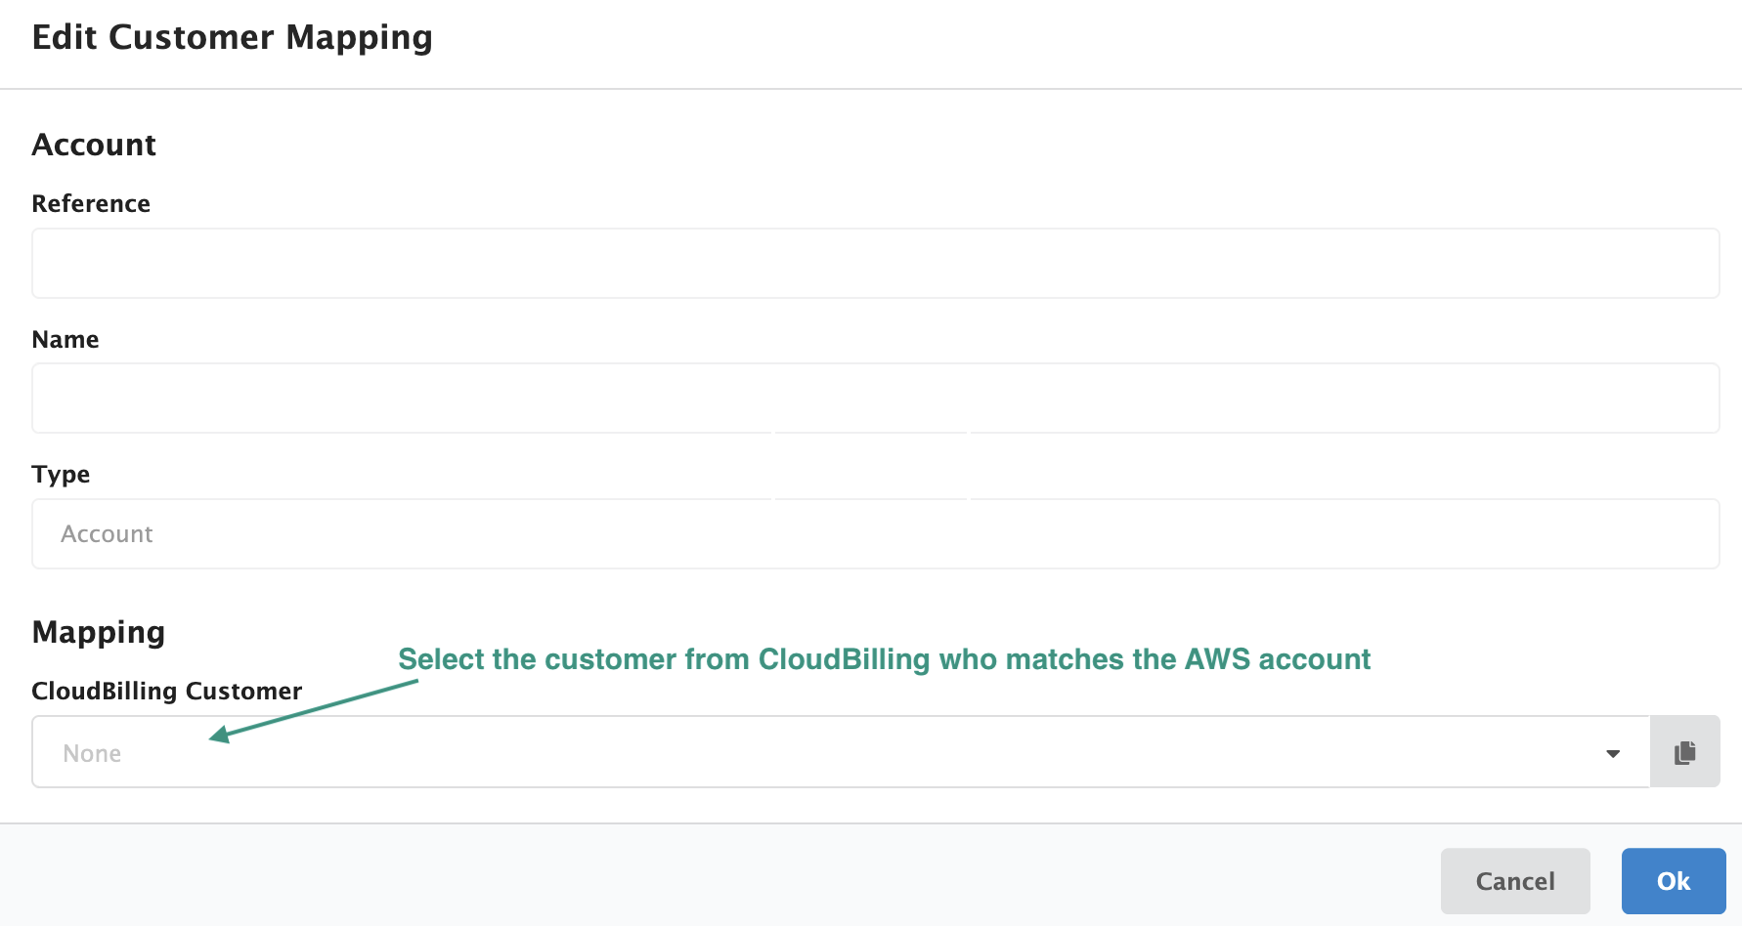Select the Edit Customer Mapping title
This screenshot has width=1742, height=926.
(x=233, y=37)
